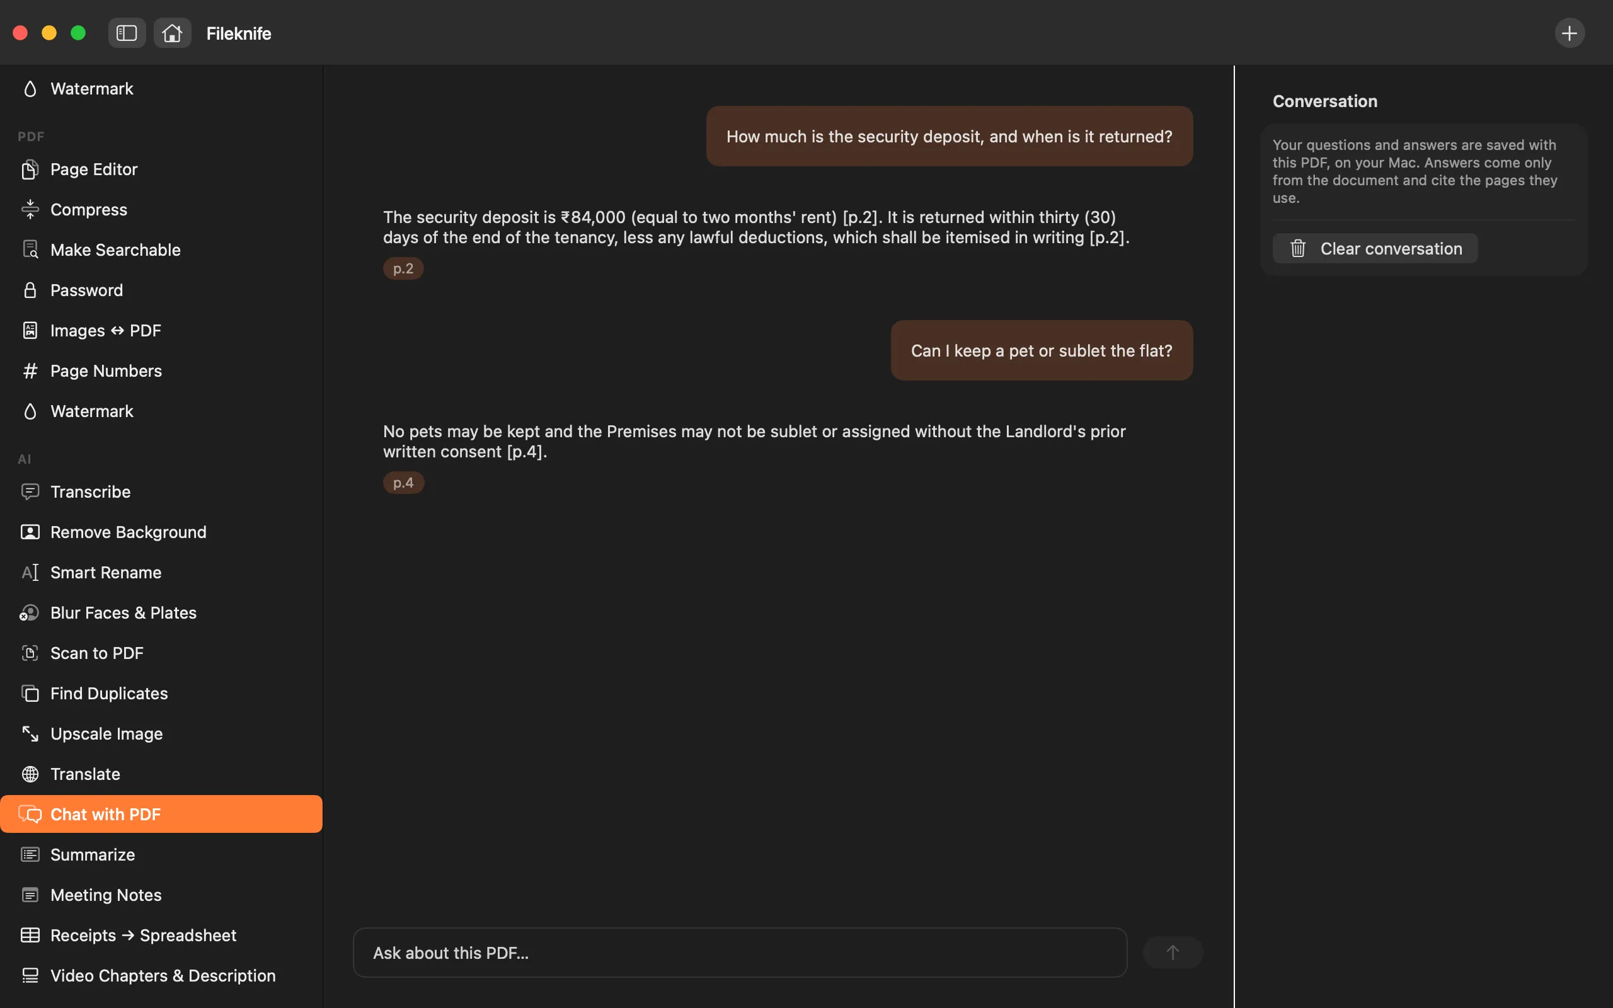Click the send arrow button
This screenshot has width=1613, height=1008.
1173,953
